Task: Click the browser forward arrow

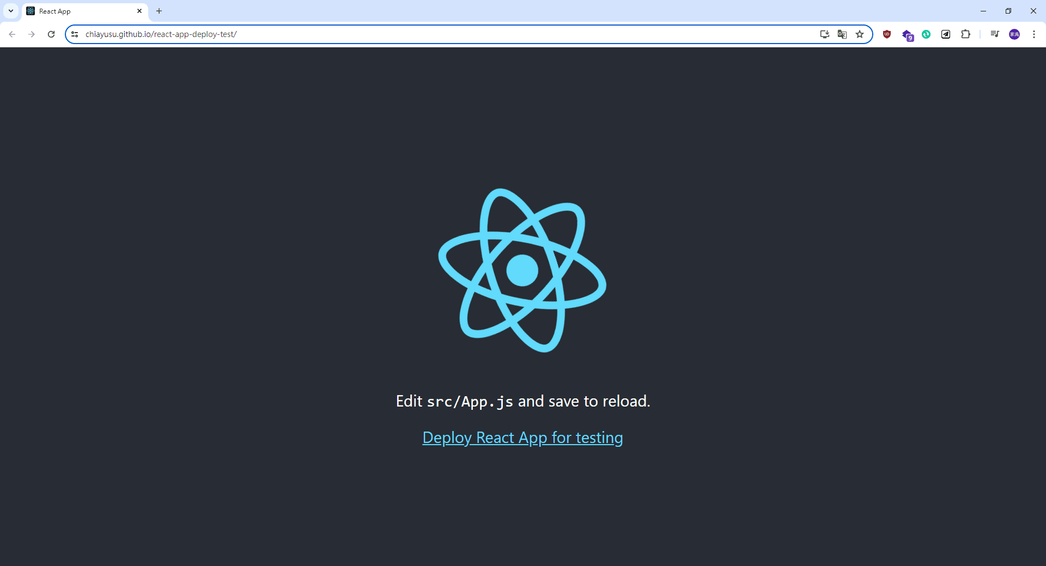Action: click(x=32, y=34)
